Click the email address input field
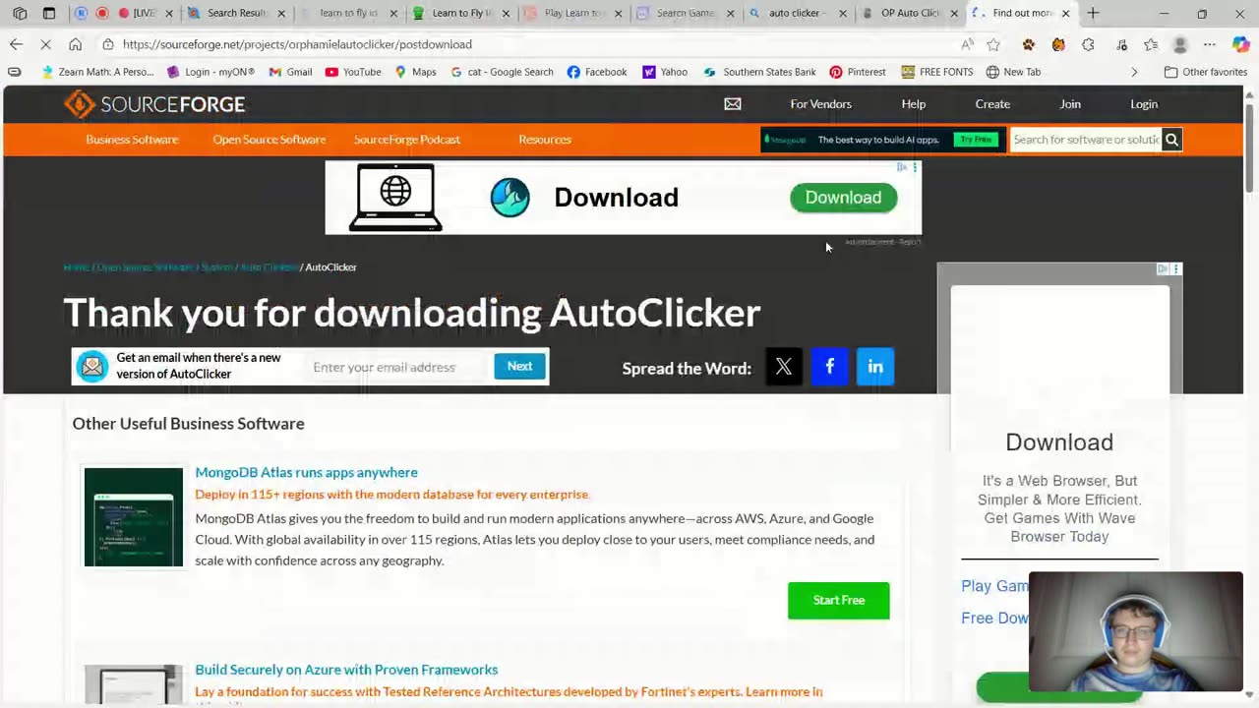 [393, 367]
